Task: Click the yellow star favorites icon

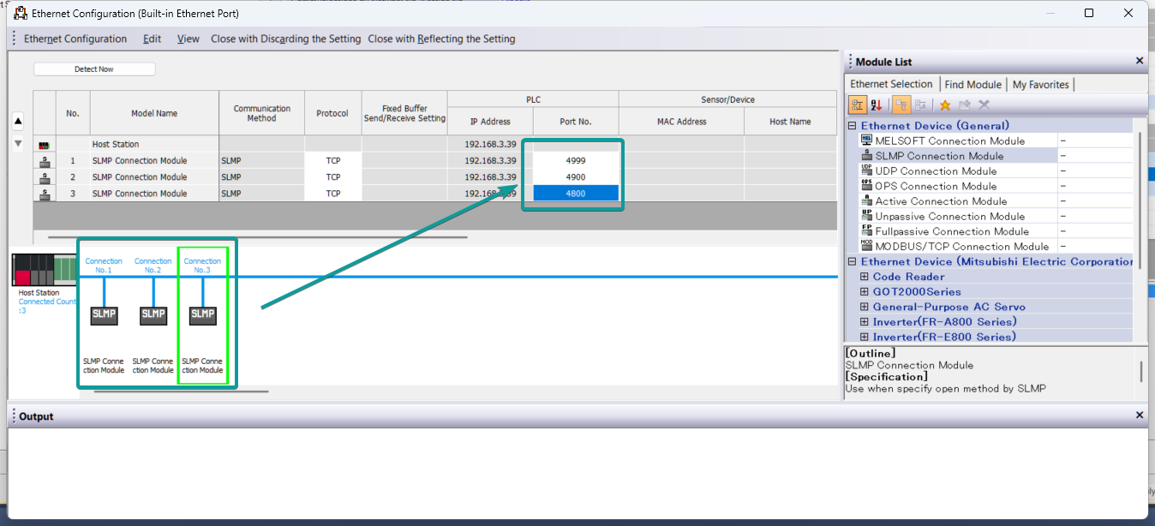Action: [x=945, y=105]
